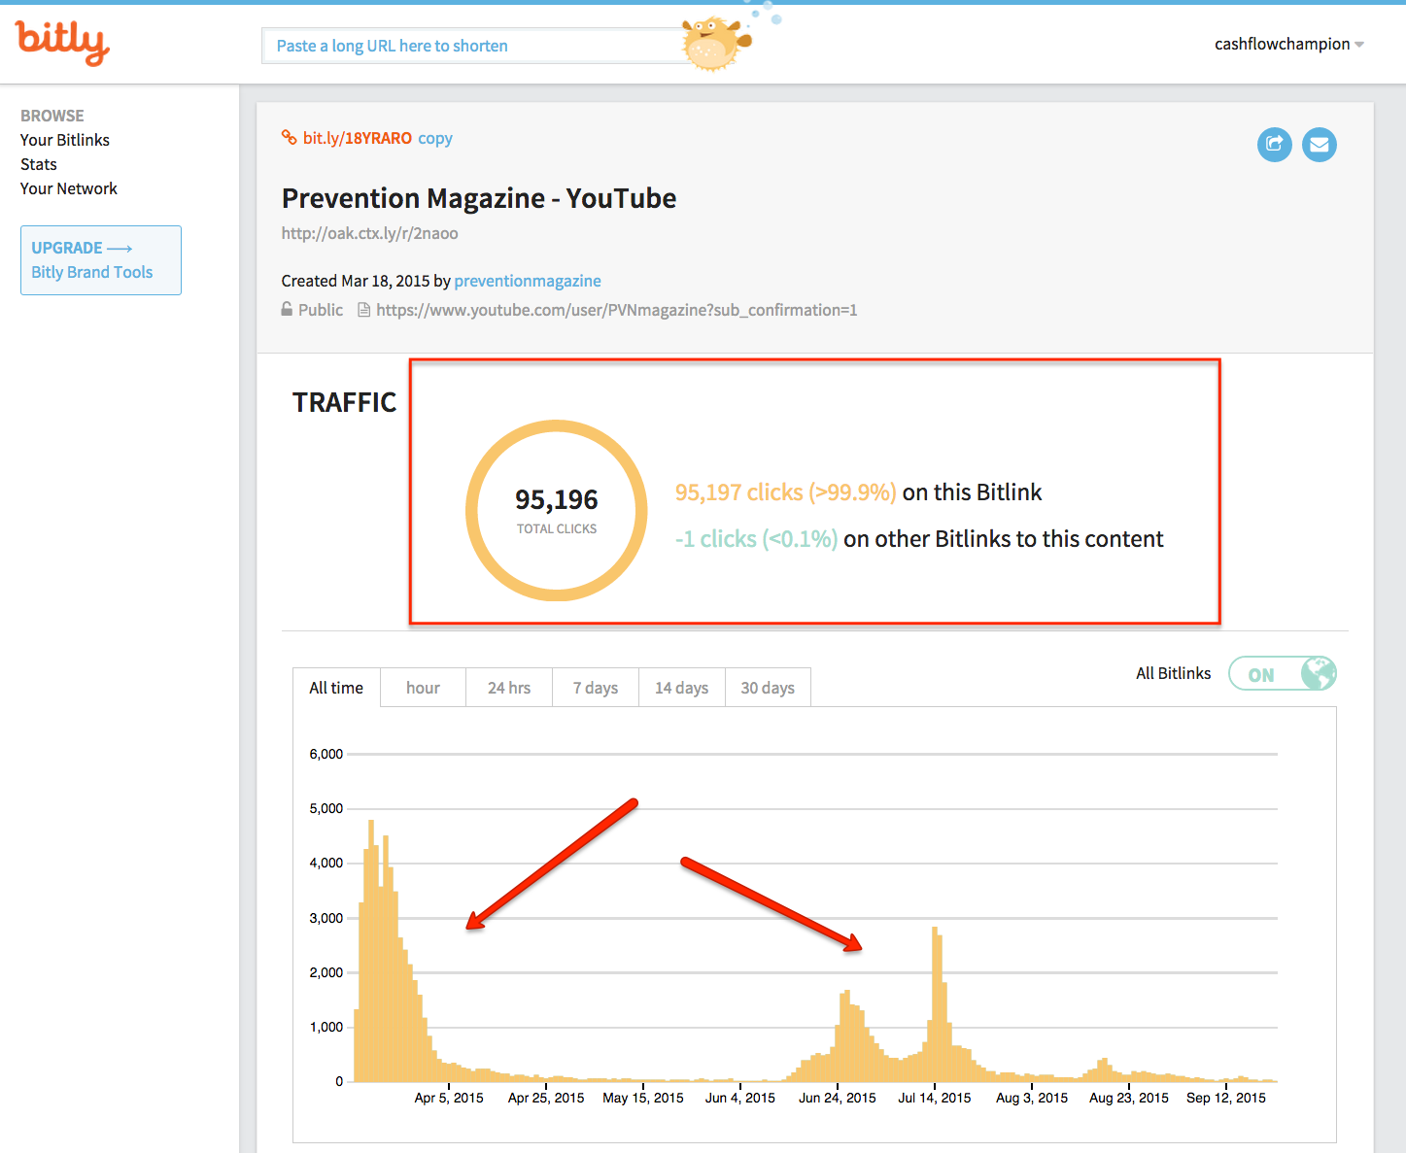This screenshot has width=1406, height=1153.
Task: Click the document icon before YouTube URL
Action: click(364, 310)
